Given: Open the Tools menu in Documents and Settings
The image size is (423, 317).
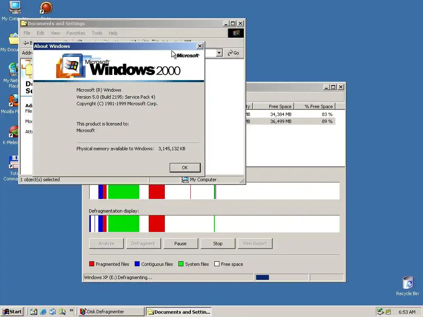Looking at the screenshot, I should [97, 33].
